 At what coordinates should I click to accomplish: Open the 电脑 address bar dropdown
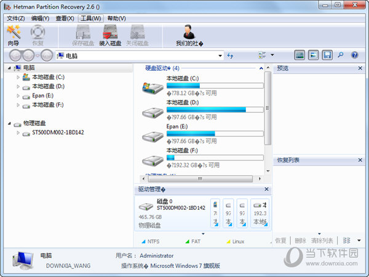[x=220, y=56]
